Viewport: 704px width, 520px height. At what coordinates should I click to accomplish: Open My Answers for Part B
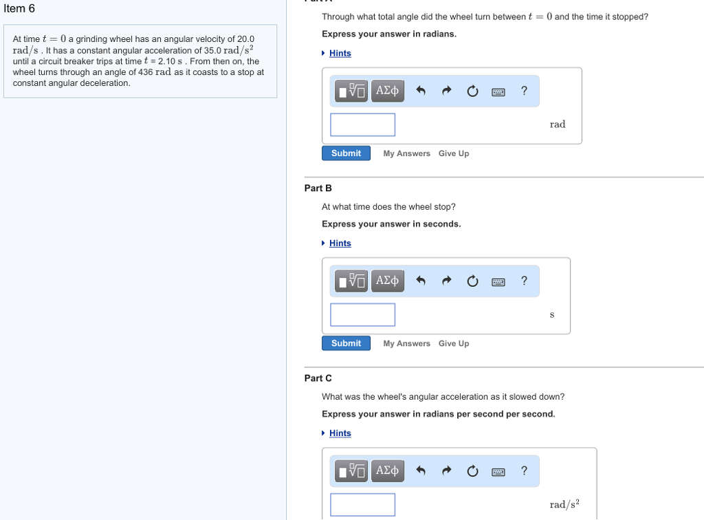point(406,344)
